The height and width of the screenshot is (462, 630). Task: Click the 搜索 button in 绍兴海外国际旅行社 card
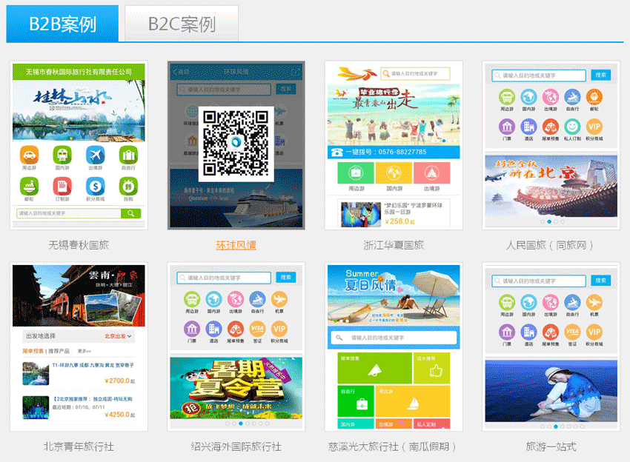[x=285, y=278]
